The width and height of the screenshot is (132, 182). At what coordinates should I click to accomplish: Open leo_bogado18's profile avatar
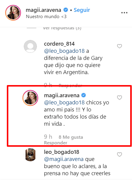click(30, 155)
